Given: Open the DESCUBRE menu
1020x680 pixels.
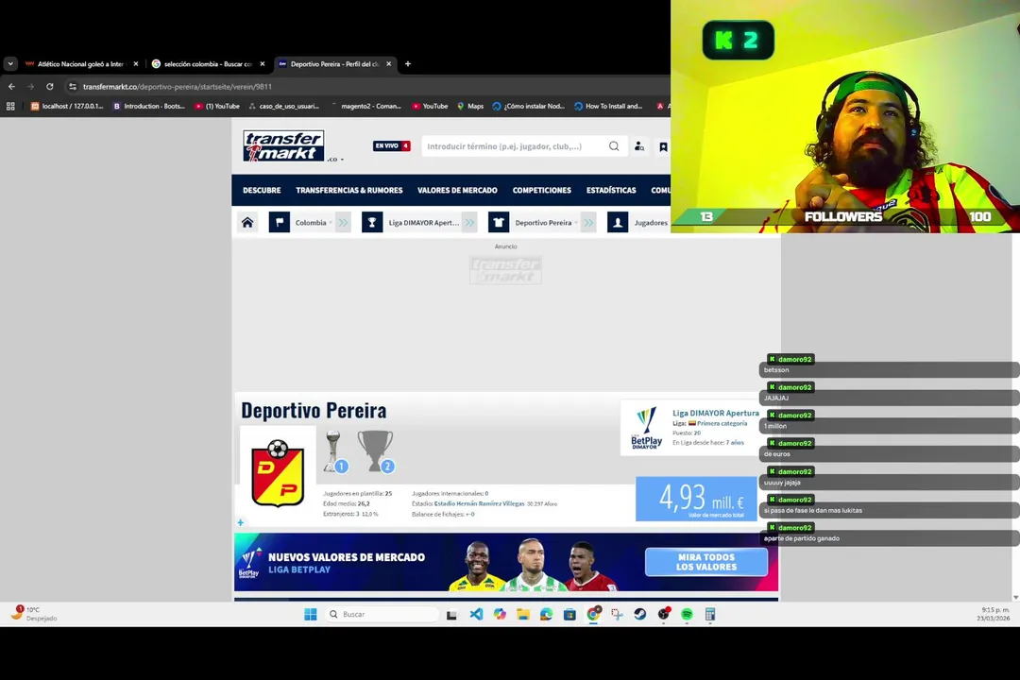Looking at the screenshot, I should (x=262, y=190).
